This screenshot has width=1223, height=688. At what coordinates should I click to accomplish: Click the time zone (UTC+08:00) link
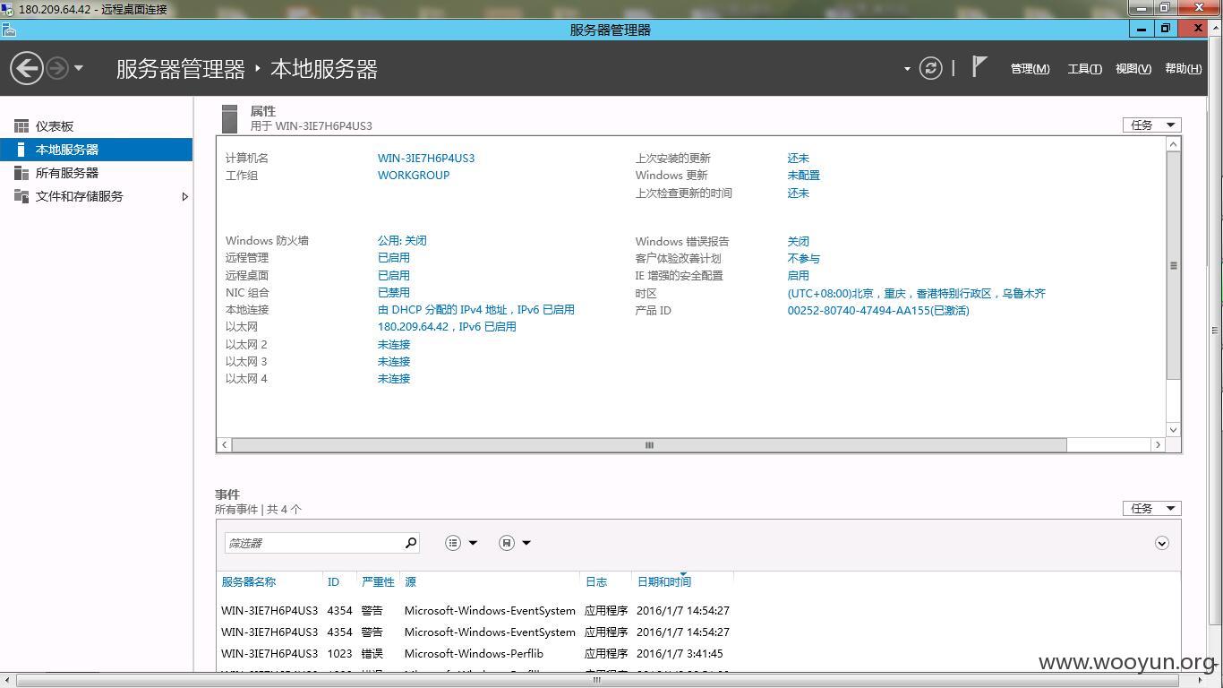click(917, 293)
